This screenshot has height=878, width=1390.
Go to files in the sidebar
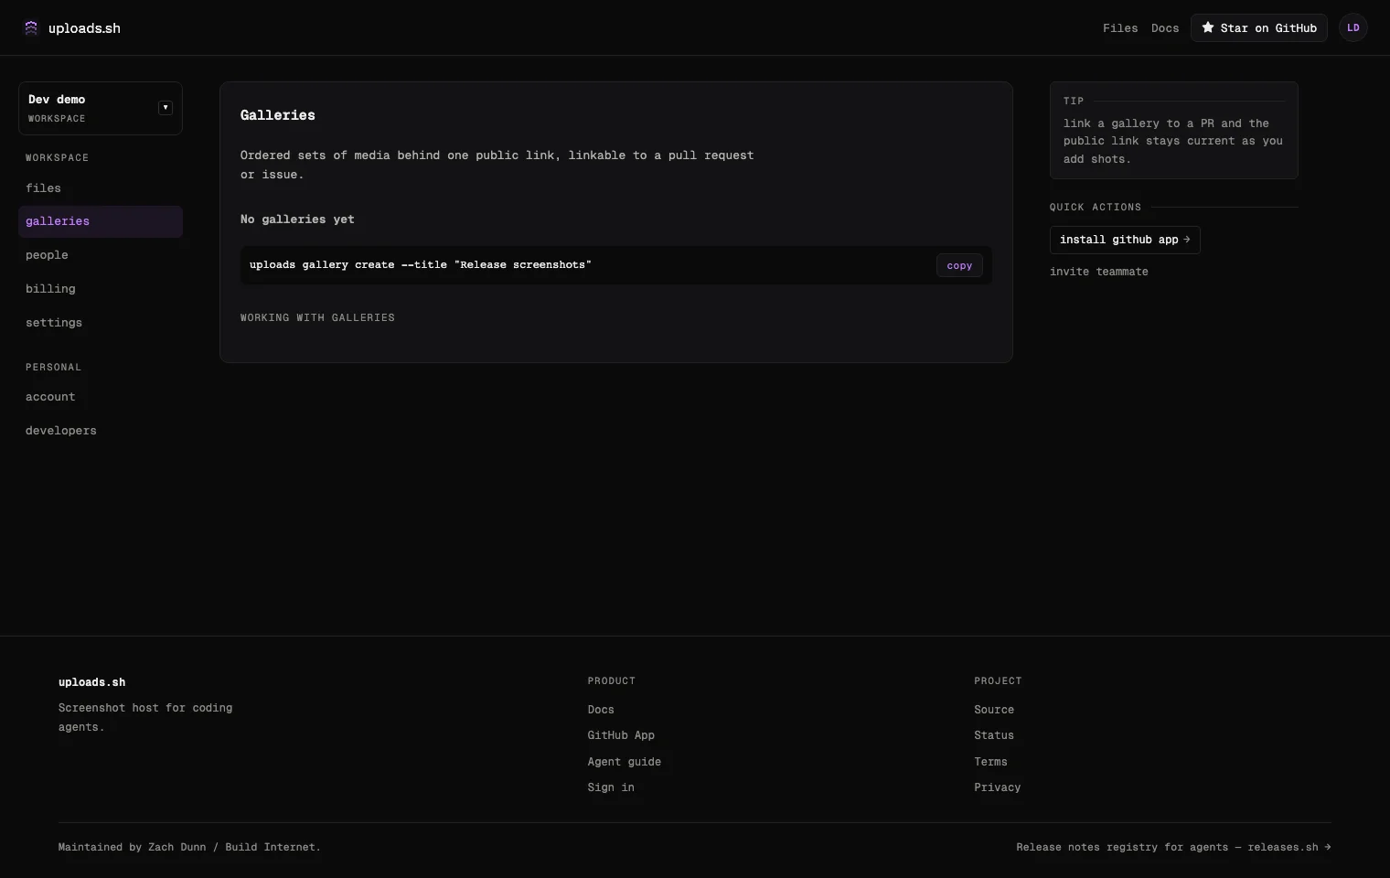(101, 187)
